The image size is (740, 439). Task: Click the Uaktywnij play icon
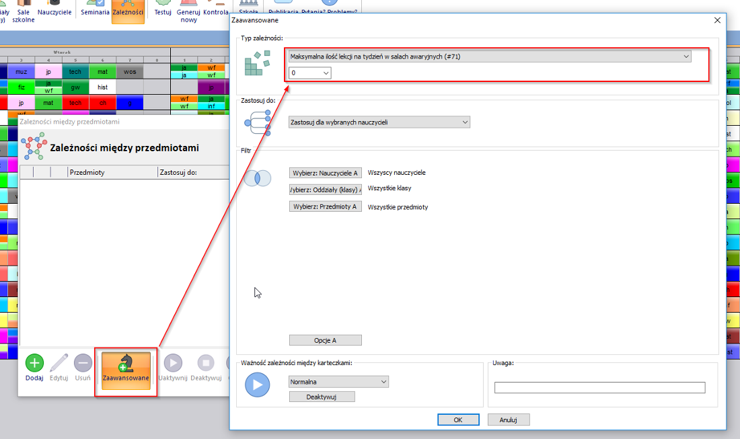173,364
